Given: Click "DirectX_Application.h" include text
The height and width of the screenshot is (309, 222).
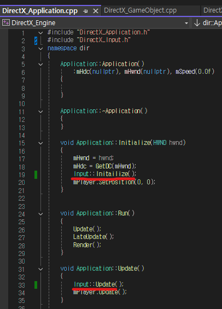Looking at the screenshot, I should (114, 32).
